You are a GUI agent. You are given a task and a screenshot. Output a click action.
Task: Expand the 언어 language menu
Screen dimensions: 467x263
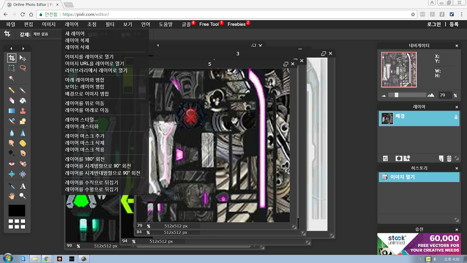pos(145,24)
